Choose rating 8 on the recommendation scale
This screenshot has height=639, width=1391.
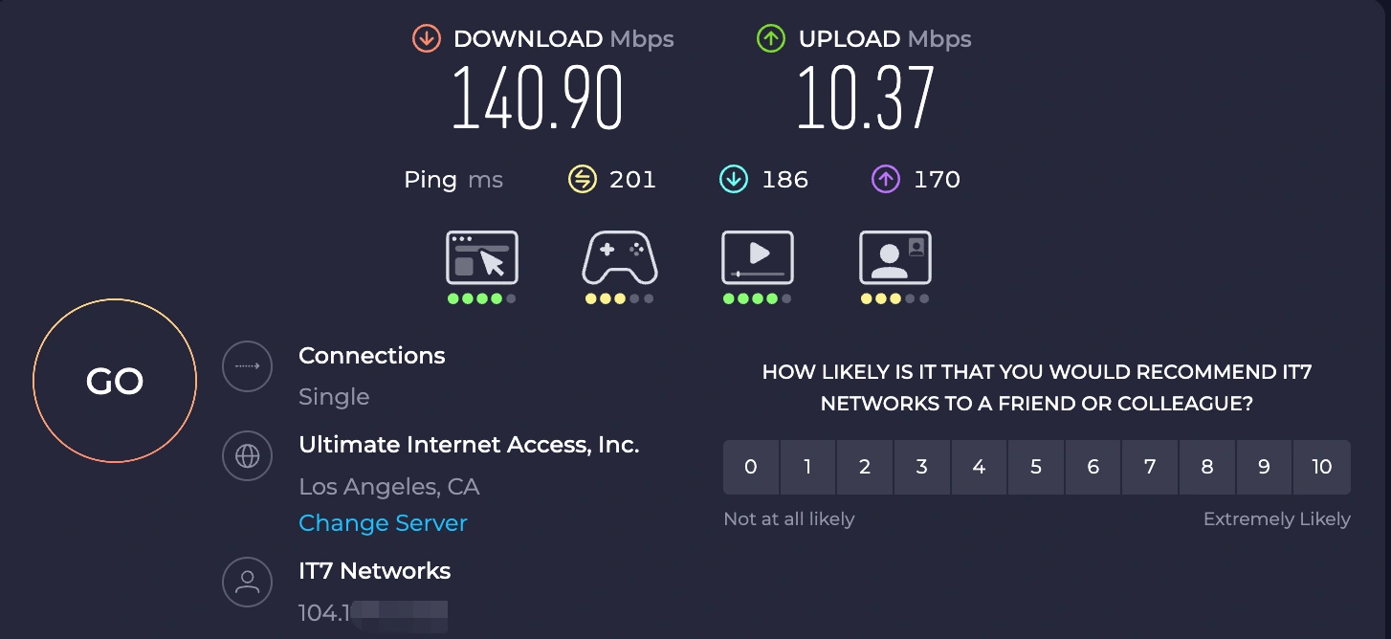pos(1207,467)
